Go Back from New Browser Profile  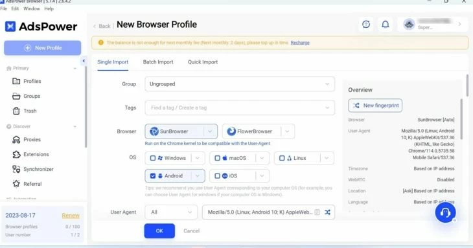102,26
